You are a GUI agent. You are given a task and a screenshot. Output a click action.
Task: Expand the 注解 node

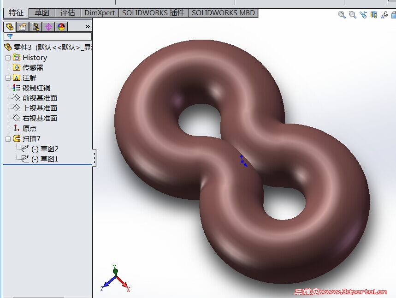point(8,78)
